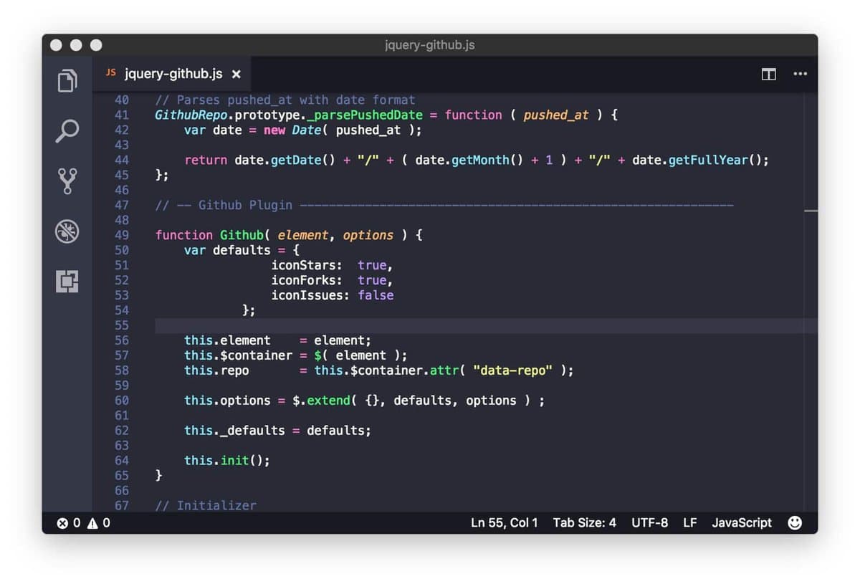
Task: Show the errors count in the status bar
Action: click(69, 523)
